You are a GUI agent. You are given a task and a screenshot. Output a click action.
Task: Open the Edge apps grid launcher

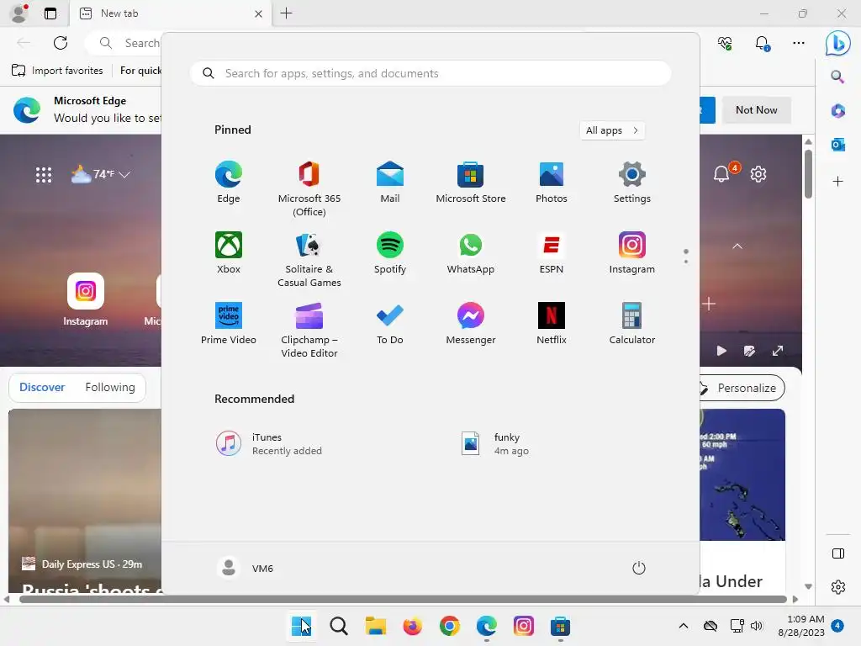[x=44, y=175]
